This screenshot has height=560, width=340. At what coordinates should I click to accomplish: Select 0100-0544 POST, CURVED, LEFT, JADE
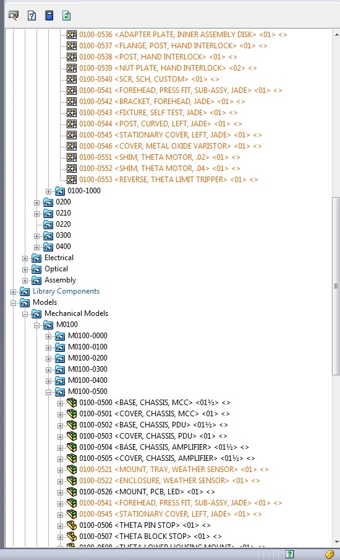point(160,123)
